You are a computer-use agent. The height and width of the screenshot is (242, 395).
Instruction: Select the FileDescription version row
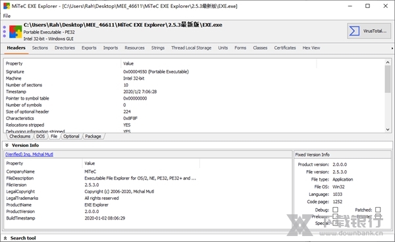pyautogui.click(x=147, y=178)
